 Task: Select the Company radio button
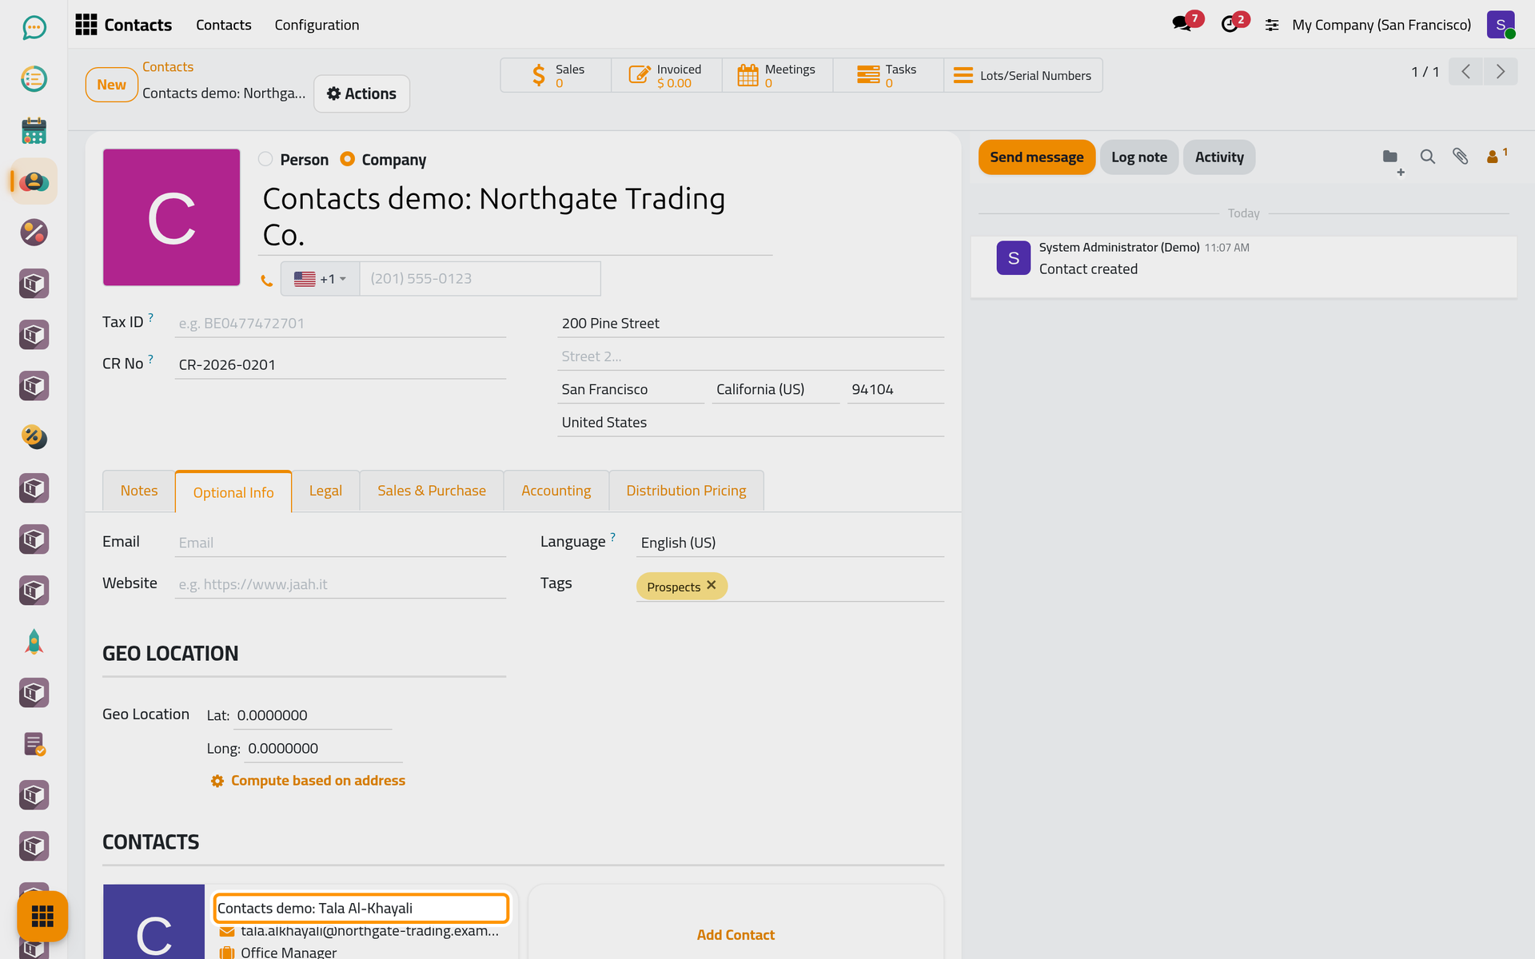(x=347, y=159)
